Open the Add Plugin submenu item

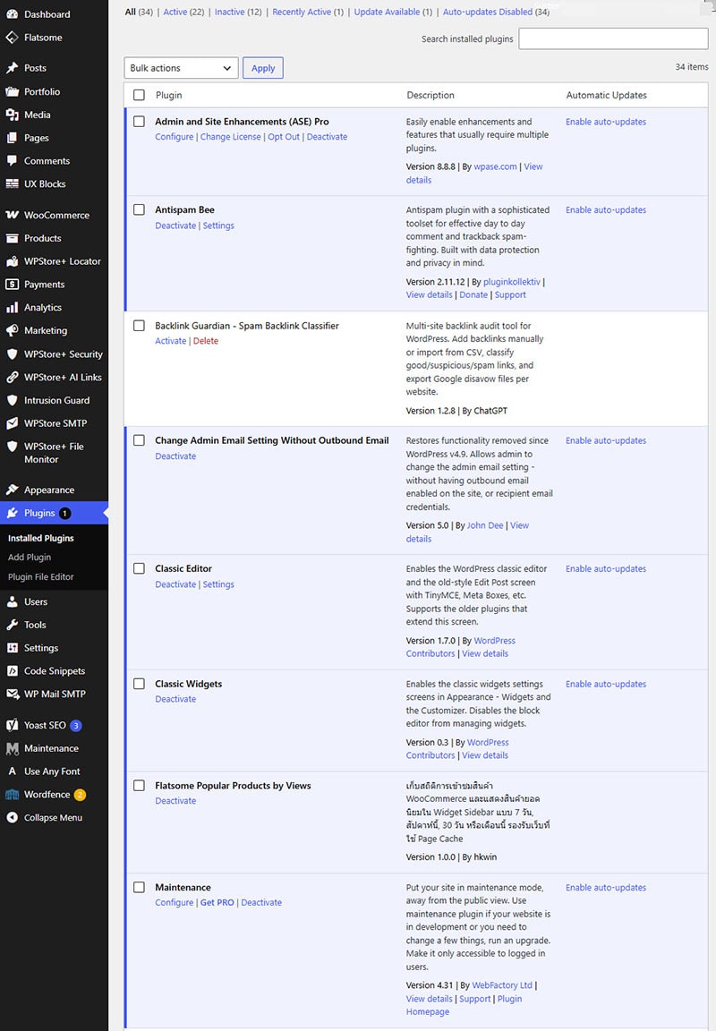pos(30,557)
